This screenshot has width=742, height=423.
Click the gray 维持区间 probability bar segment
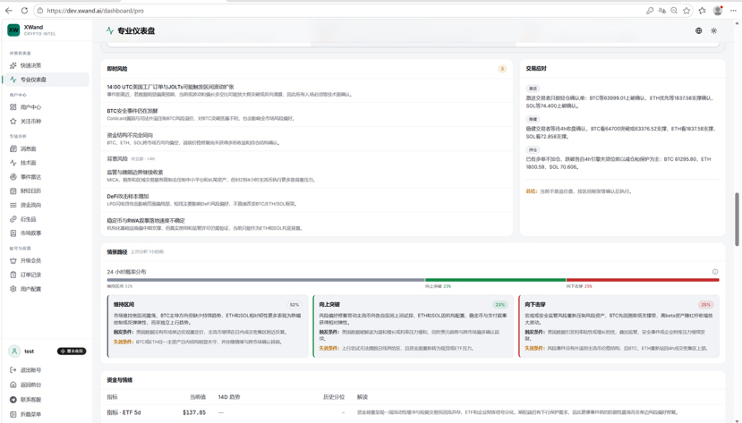coord(266,280)
